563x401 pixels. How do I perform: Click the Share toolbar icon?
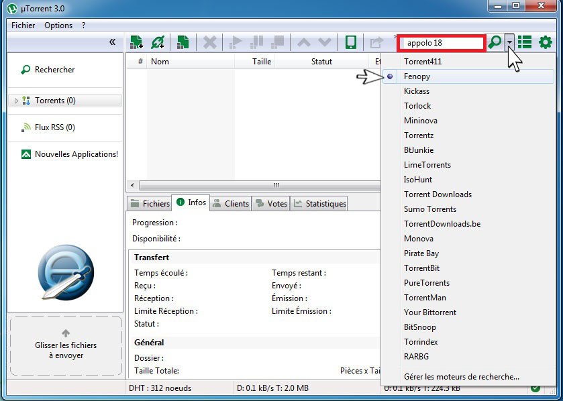pyautogui.click(x=376, y=43)
